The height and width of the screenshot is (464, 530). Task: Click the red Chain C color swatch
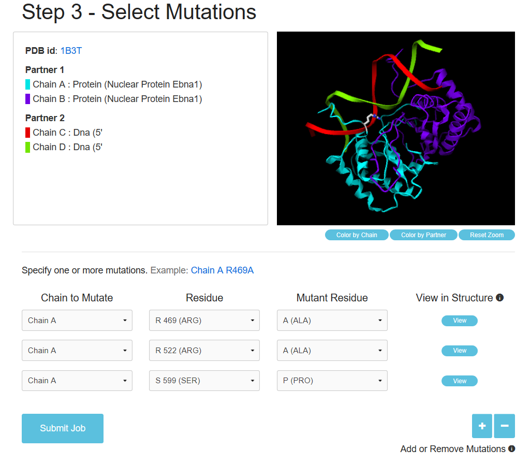28,133
